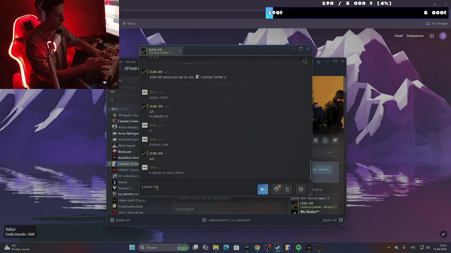This screenshot has height=253, width=451.
Task: Click customize pencil icon on browser page
Action: [x=443, y=234]
